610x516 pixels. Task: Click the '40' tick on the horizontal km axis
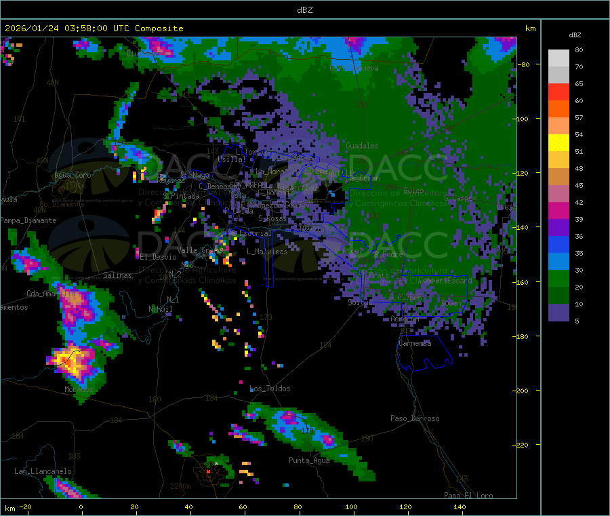[188, 507]
